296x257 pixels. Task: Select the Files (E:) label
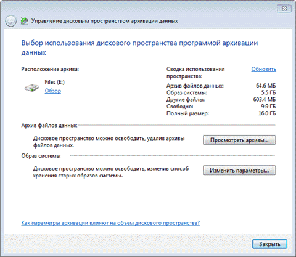click(55, 82)
